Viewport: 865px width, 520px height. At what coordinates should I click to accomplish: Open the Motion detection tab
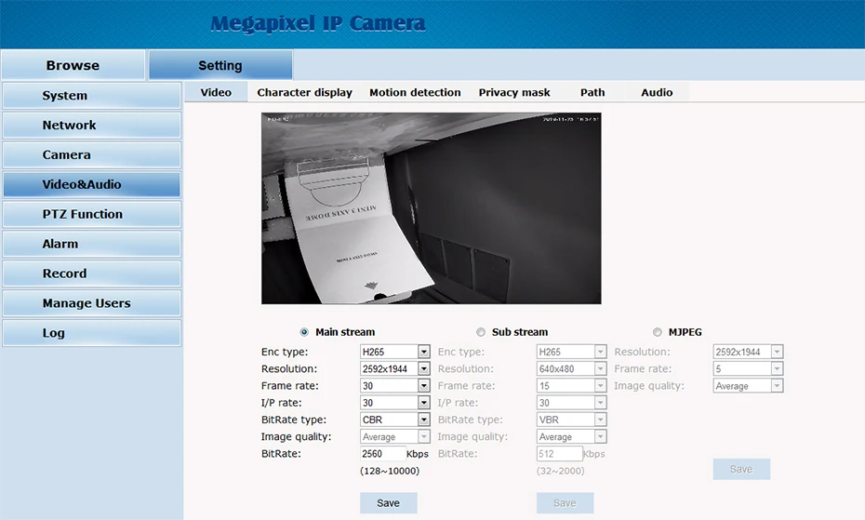click(x=415, y=92)
